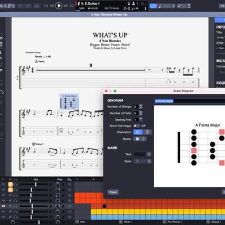
Task: Solo the active track with its headphones icon
Action: [x=16, y=206]
